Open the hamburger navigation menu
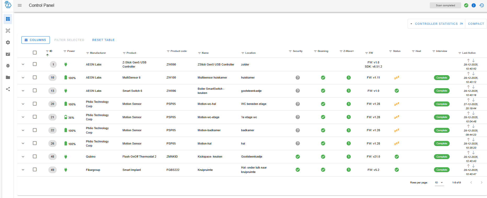 point(20,5)
